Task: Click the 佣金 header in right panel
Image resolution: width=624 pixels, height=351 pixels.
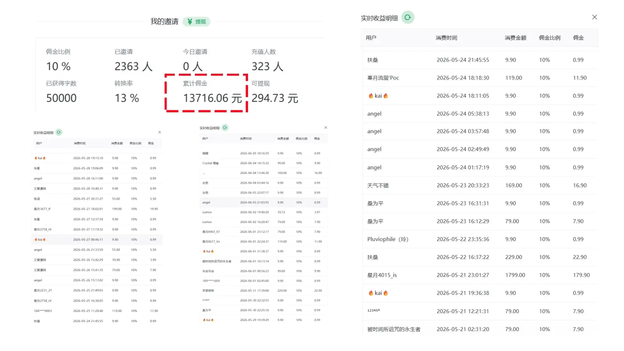Action: pos(578,38)
